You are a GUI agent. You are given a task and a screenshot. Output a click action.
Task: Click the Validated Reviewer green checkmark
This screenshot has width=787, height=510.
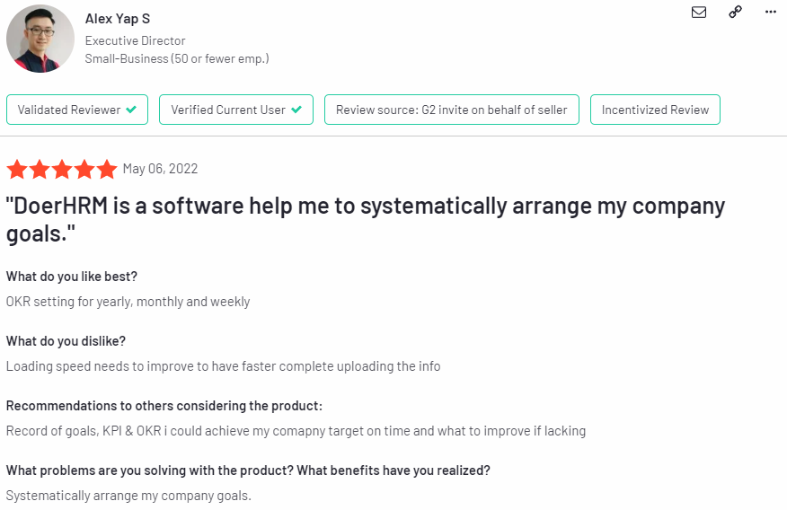(131, 110)
